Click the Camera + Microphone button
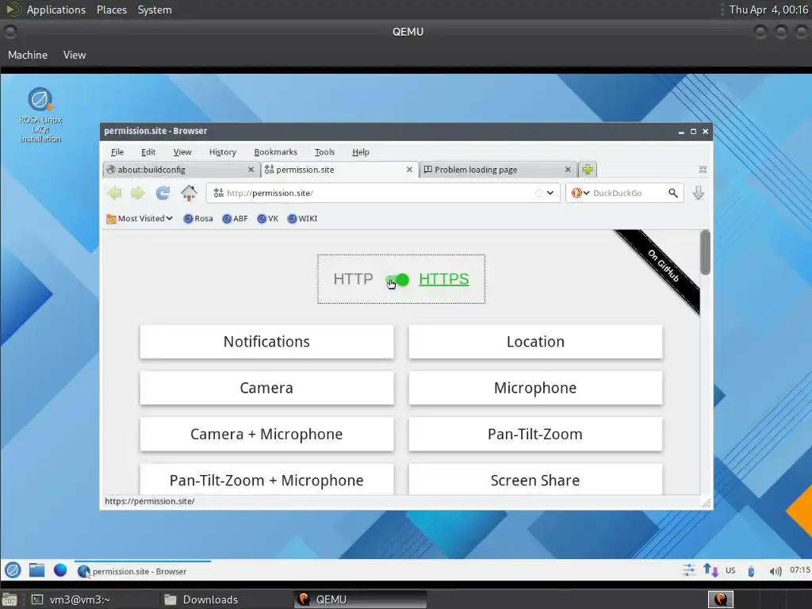Screen dimensions: 812x609 (266, 434)
